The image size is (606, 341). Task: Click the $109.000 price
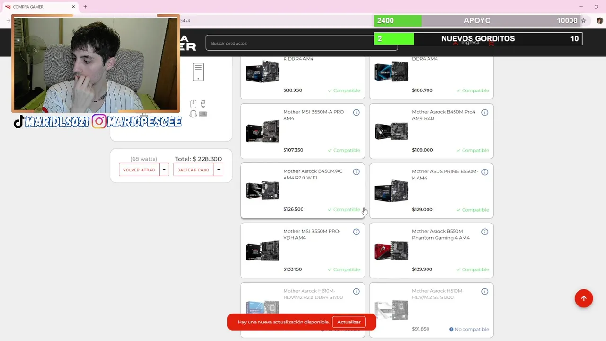pos(422,150)
